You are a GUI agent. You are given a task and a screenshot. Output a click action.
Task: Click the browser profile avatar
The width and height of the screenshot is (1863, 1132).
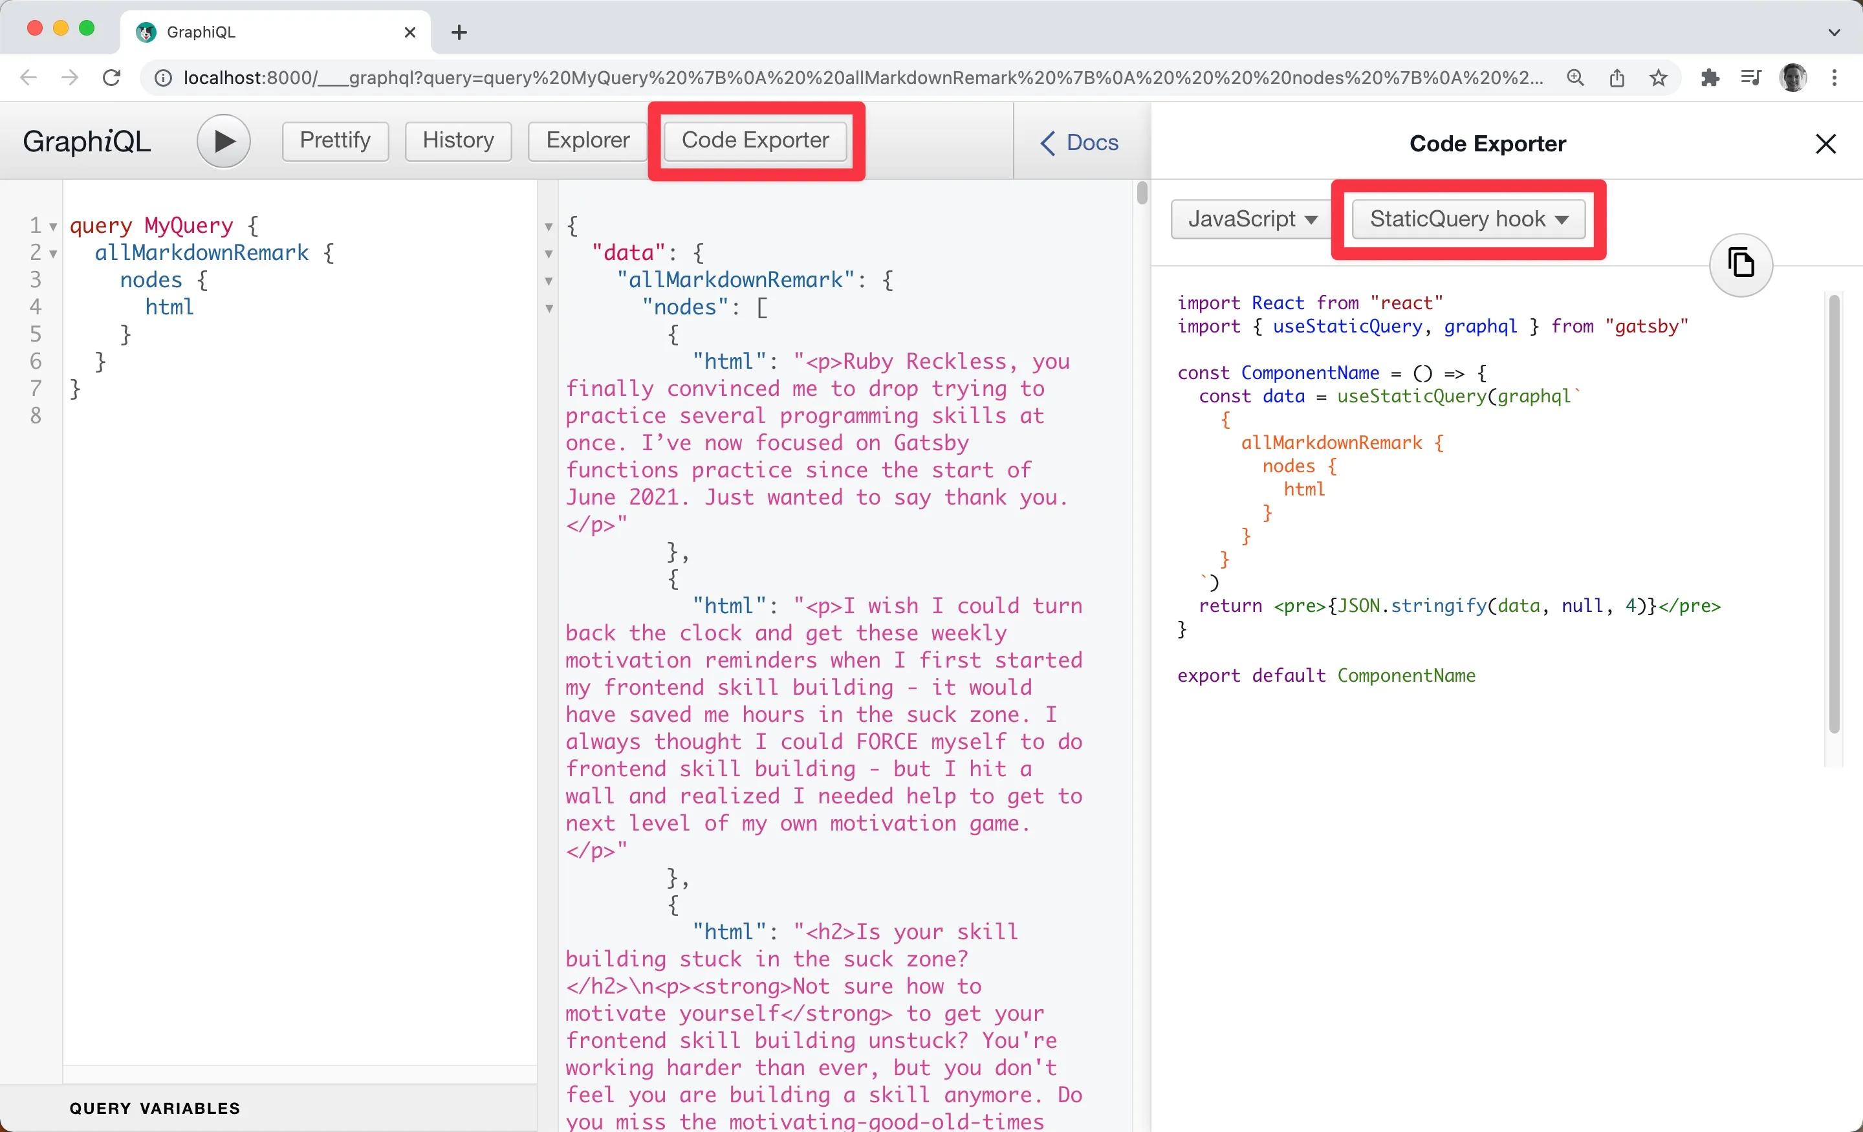point(1793,77)
